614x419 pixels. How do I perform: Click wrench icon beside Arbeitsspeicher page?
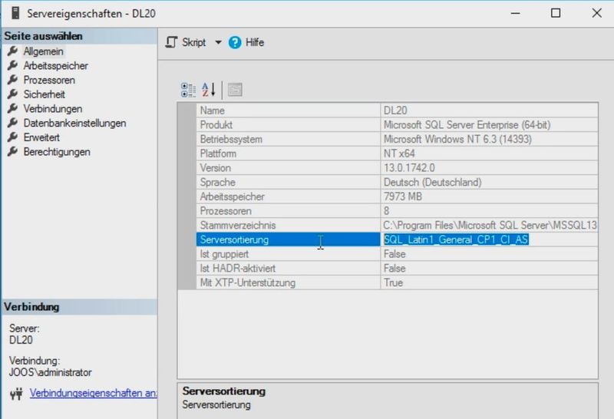tap(12, 65)
